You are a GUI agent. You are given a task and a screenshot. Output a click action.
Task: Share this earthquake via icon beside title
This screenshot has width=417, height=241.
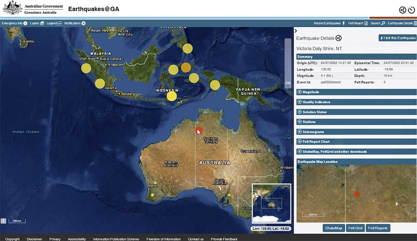tap(338, 38)
